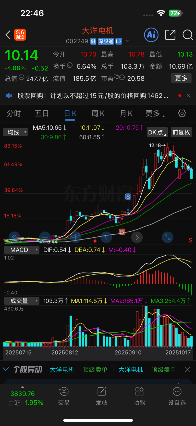Tap the speaker announcement icon

coord(9,96)
